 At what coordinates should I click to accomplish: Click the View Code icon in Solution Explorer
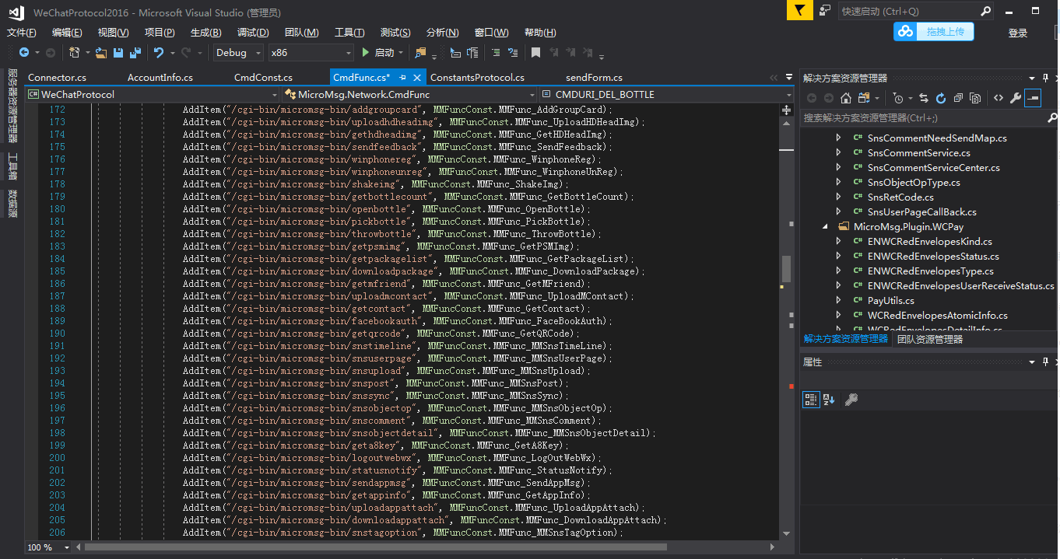(999, 98)
